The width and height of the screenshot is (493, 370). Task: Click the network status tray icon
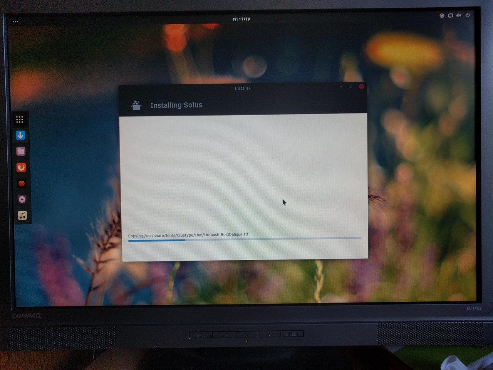[442, 16]
